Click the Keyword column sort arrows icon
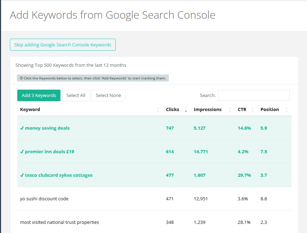Image resolution: width=307 pixels, height=233 pixels. 158,110
